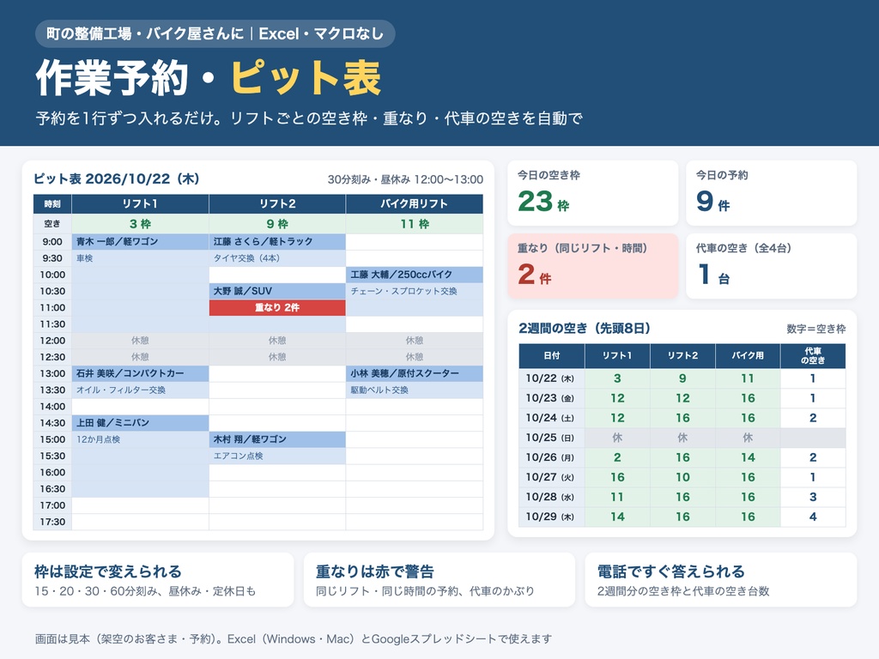Screen dimensions: 879x659
Task: Open 石井 美咲／コンパクトカー booking at 13:00
Action: 140,374
